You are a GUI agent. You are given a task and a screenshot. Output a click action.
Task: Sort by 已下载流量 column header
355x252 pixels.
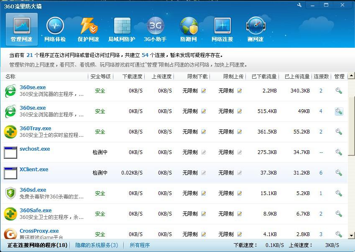(x=264, y=77)
